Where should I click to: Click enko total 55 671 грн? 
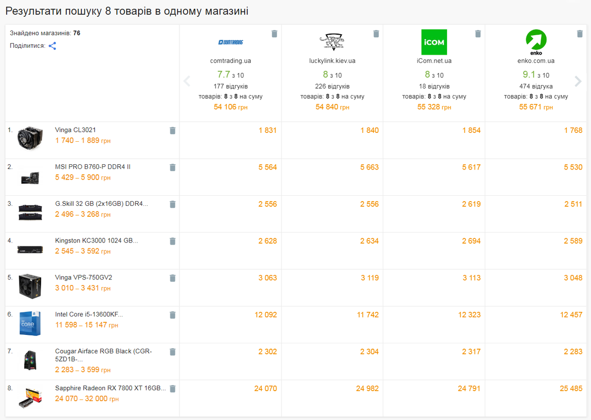point(536,107)
